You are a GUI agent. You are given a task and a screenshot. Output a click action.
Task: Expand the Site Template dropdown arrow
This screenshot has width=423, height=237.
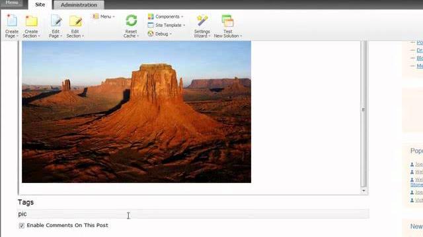click(x=184, y=25)
